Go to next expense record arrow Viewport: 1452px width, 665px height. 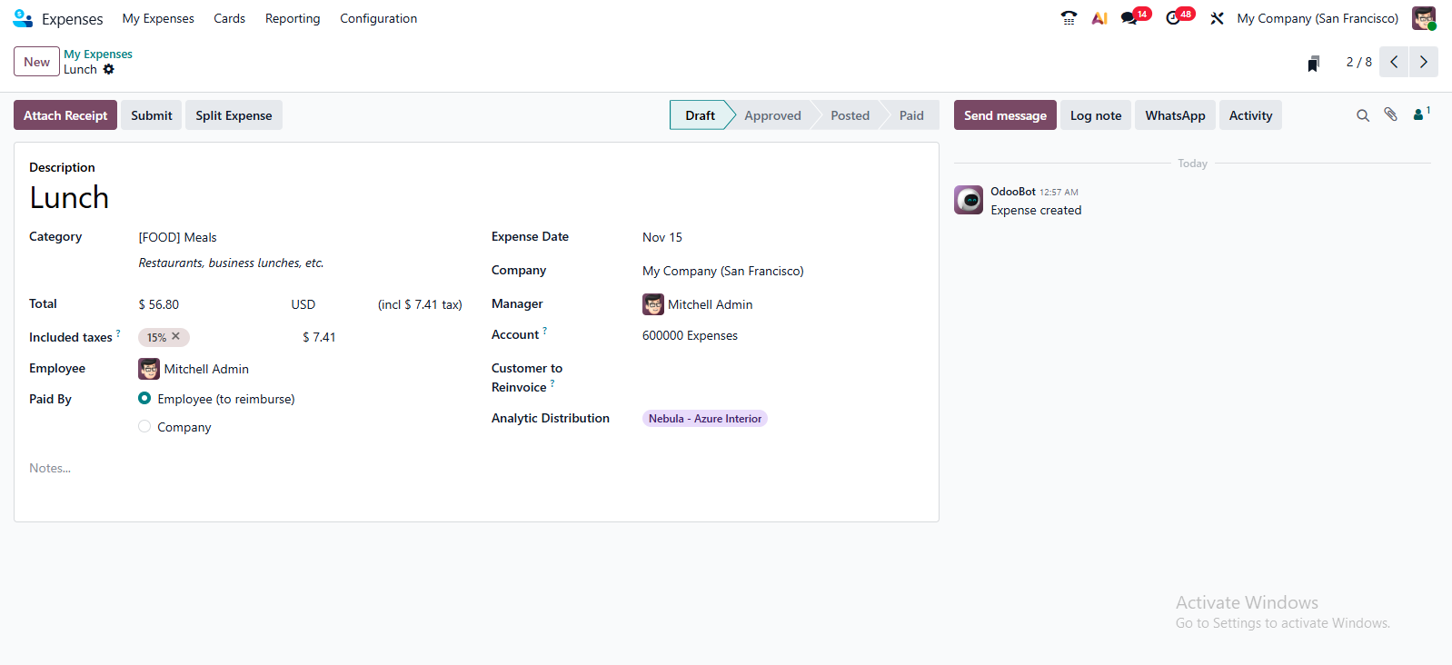click(x=1423, y=62)
